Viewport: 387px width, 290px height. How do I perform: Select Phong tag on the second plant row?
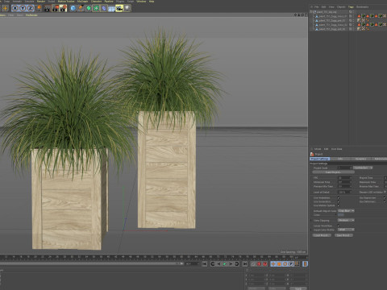(367, 20)
